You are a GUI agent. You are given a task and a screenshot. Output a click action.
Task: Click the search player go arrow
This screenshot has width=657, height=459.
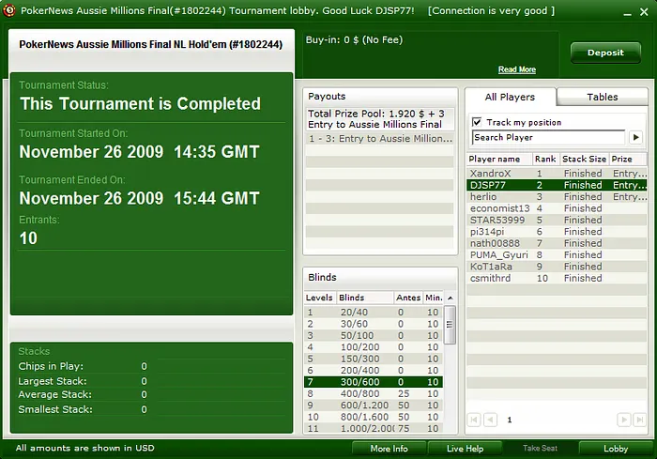tap(635, 137)
